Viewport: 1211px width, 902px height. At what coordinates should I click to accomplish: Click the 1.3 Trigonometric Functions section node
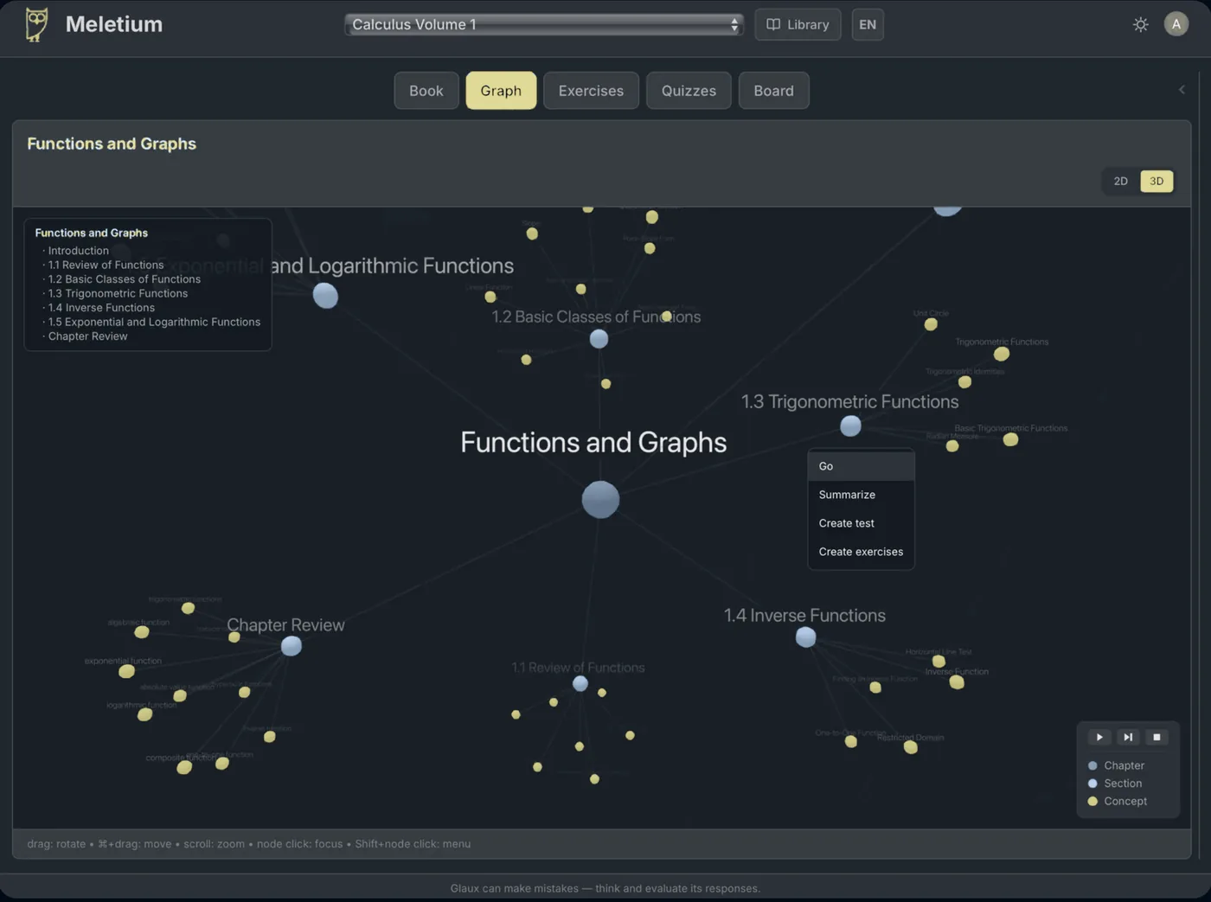click(850, 425)
